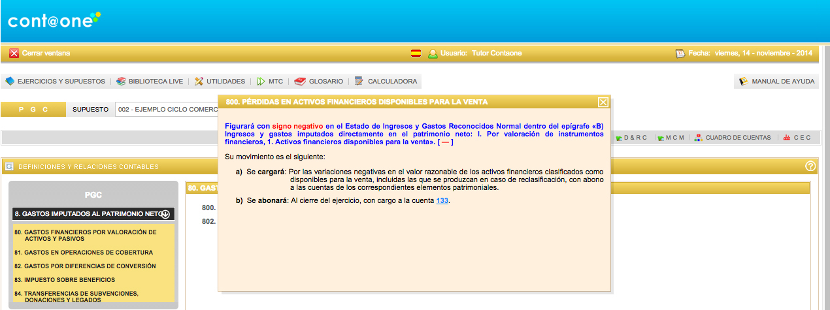Image resolution: width=830 pixels, height=310 pixels.
Task: Click the books icon of Biblioteca Live
Action: (x=121, y=82)
